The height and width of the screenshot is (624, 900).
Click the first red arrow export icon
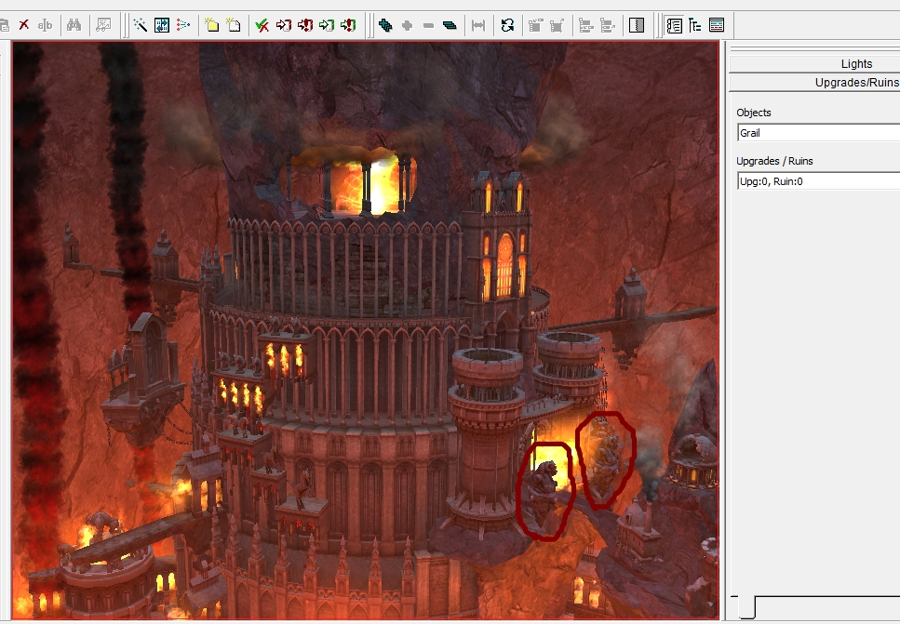[284, 25]
